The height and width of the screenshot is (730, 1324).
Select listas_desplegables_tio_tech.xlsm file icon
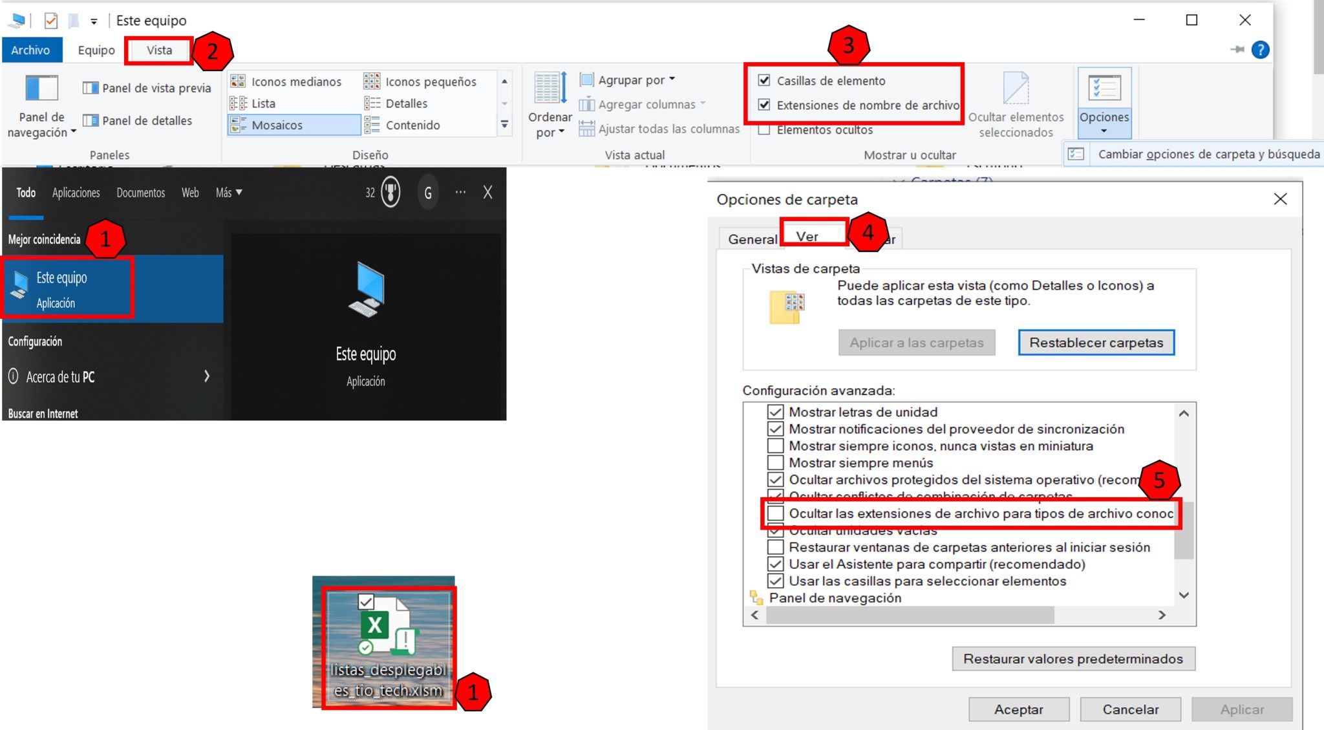pyautogui.click(x=388, y=647)
